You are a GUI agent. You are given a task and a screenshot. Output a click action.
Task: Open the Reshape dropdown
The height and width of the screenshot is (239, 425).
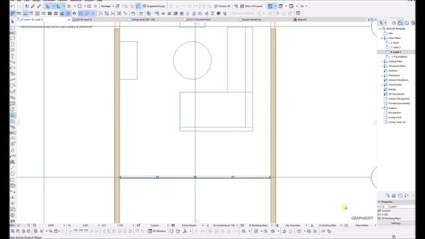(x=108, y=6)
